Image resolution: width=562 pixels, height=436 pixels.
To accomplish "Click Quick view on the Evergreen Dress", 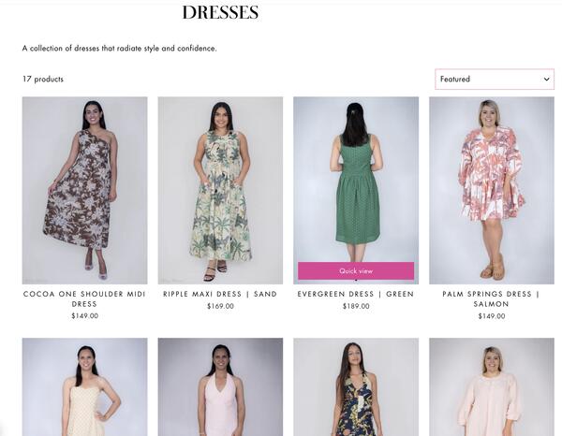I will (x=356, y=271).
